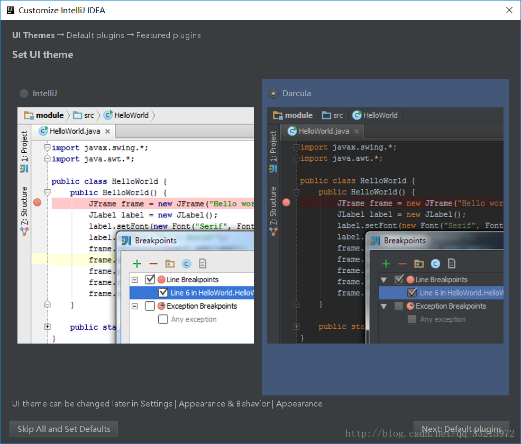The height and width of the screenshot is (444, 521).
Task: Click group-by-file icon in IntelliJ preview Breakpoints
Action: (x=203, y=264)
